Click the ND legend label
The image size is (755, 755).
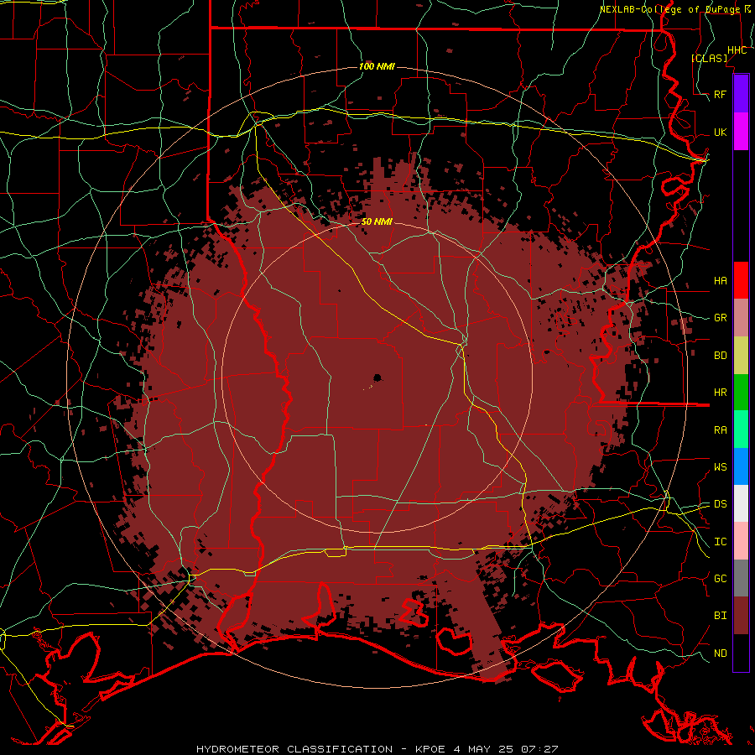[x=720, y=653]
